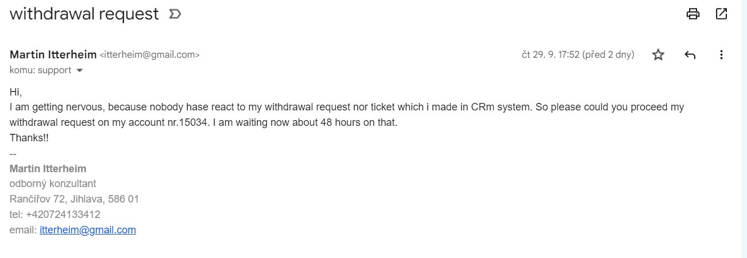Image resolution: width=747 pixels, height=258 pixels.
Task: Reply to the withdrawal request email
Action: 690,55
